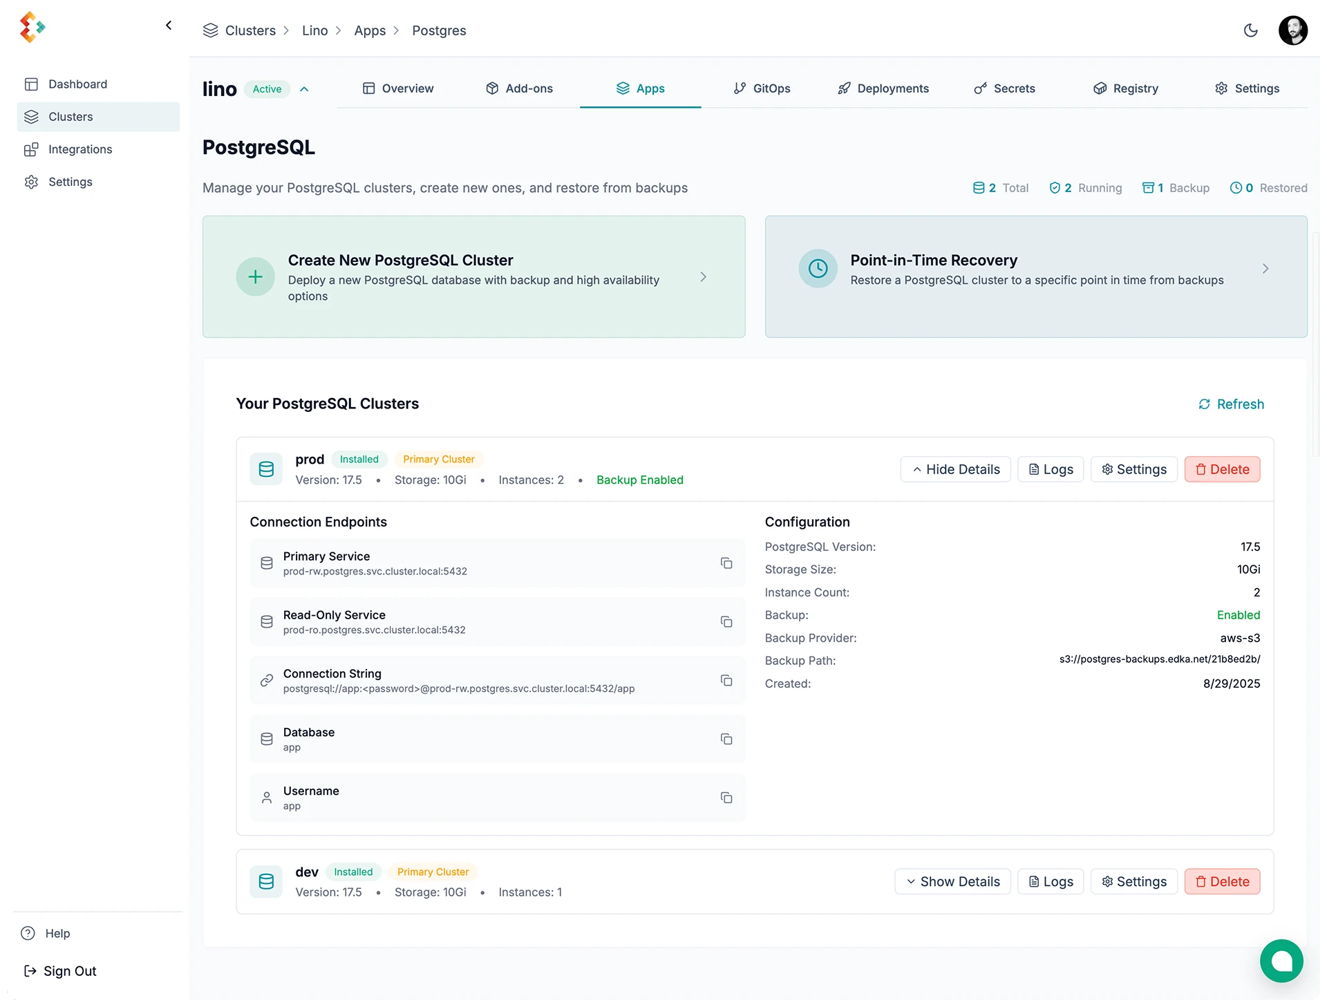
Task: Switch to the GitOps tab
Action: (762, 88)
